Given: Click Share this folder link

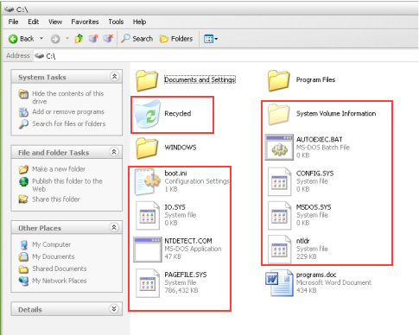Looking at the screenshot, I should pos(56,199).
